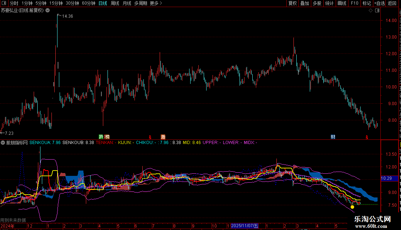Click the SENKOUA: 7.96 indicator value
This screenshot has width=401, height=230.
tap(45, 143)
